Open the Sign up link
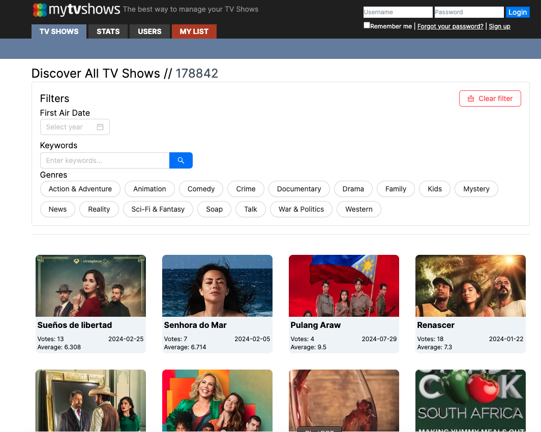 coord(499,26)
